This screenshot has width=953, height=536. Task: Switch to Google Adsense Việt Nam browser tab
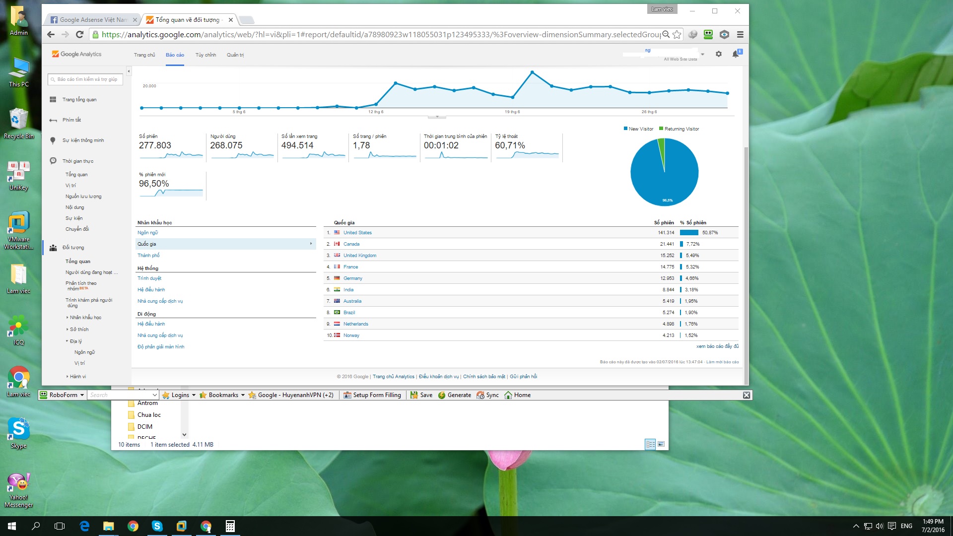point(92,20)
